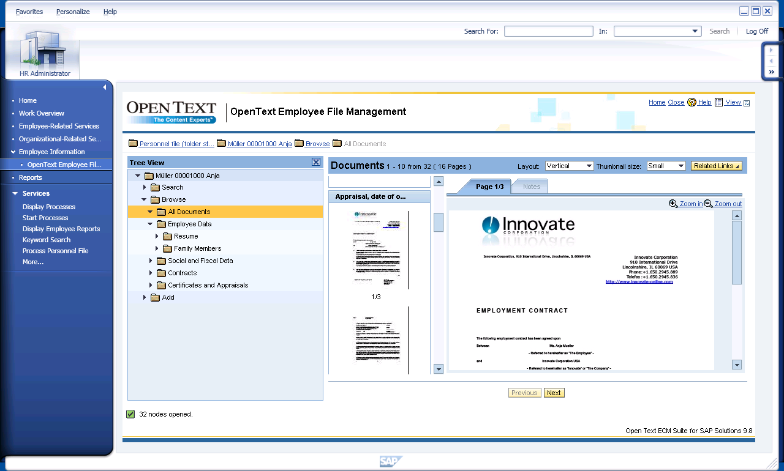This screenshot has height=471, width=784.
Task: Expand the Contracts tree node
Action: pyautogui.click(x=151, y=273)
